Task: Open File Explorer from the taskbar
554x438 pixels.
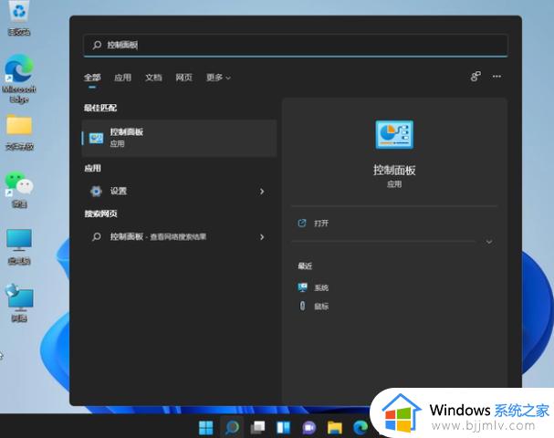Action: pyautogui.click(x=335, y=427)
